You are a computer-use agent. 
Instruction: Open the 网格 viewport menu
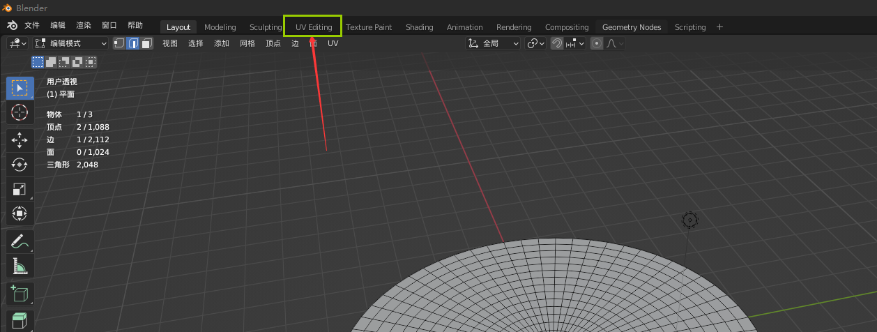coord(247,43)
